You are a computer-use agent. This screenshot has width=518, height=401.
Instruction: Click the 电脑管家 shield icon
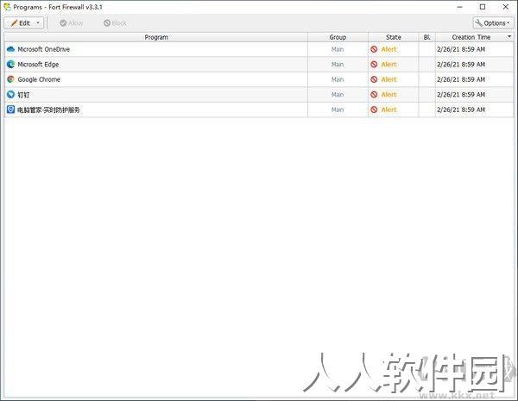(x=10, y=110)
